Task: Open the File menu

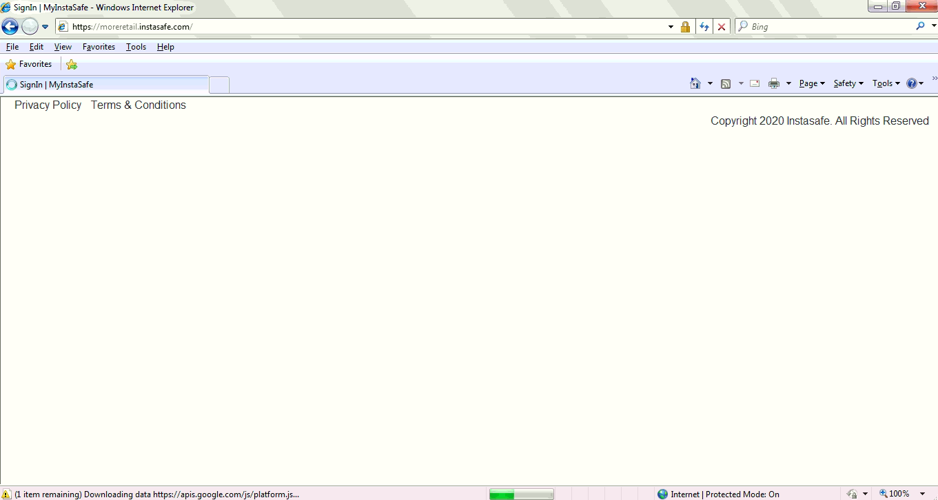Action: 12,47
